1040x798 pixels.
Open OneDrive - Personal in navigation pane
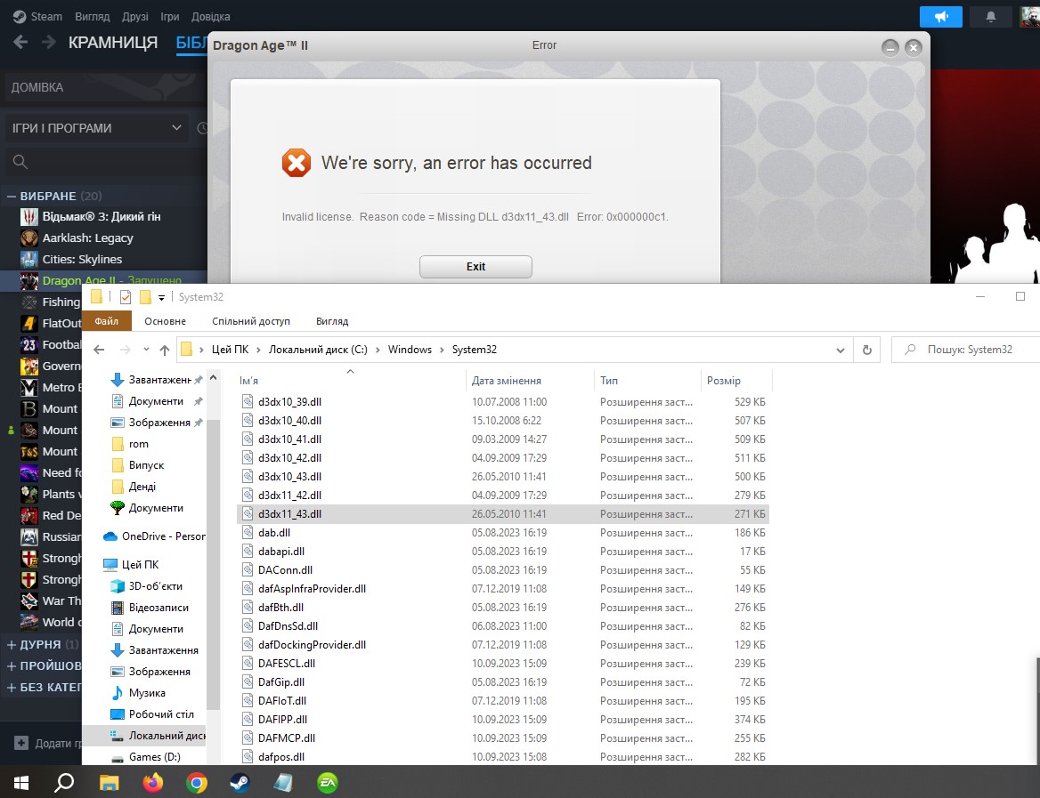(154, 536)
